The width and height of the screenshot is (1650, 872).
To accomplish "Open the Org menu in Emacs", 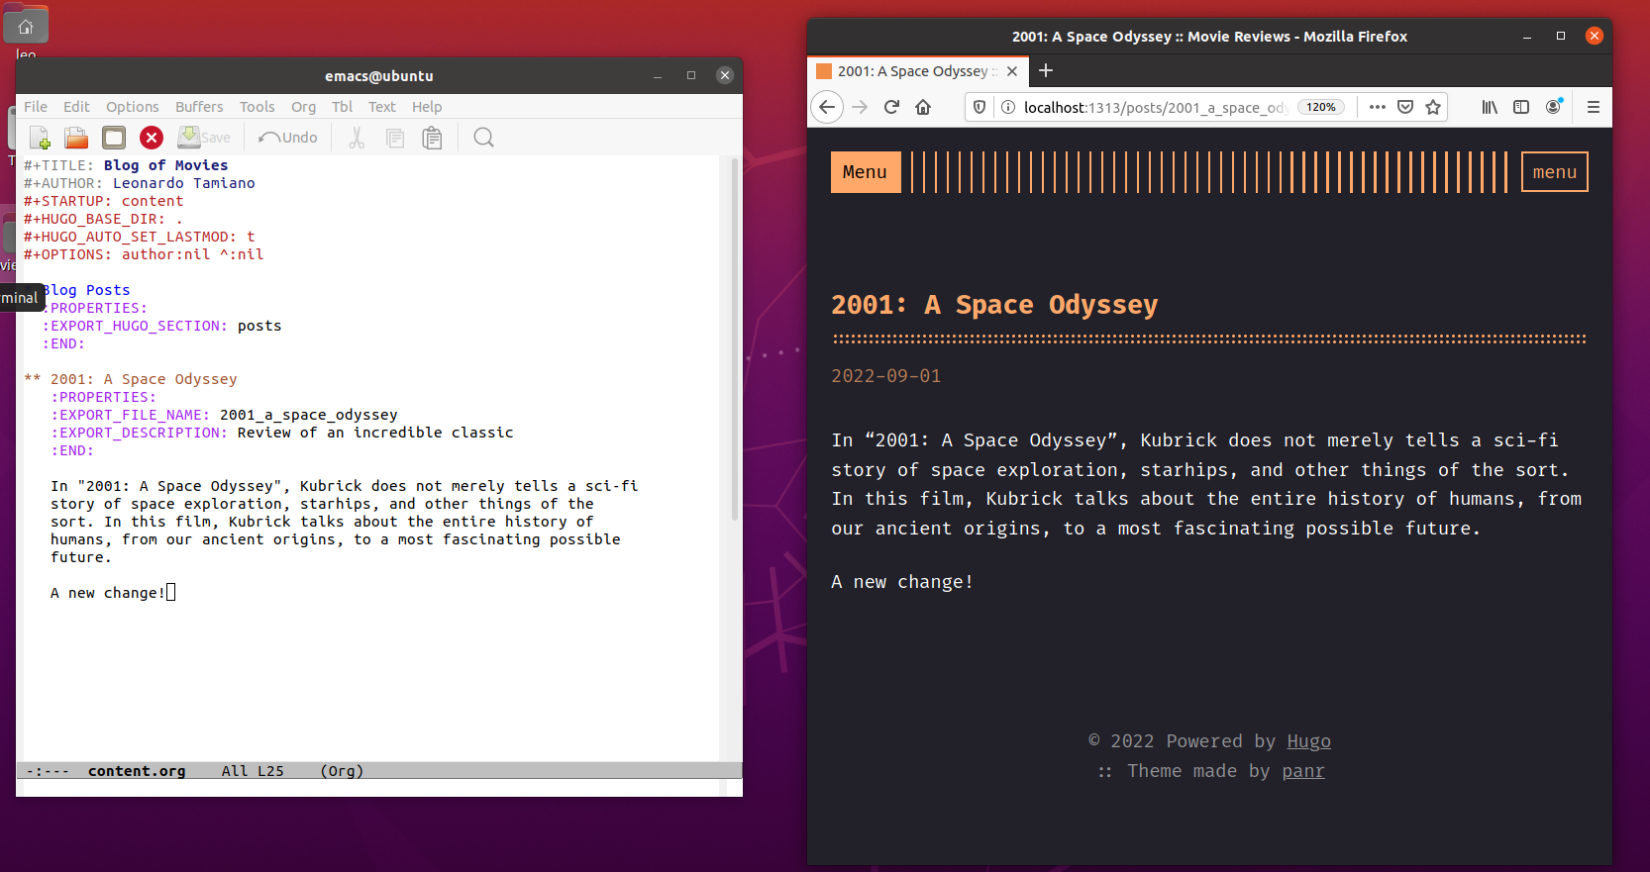I will pyautogui.click(x=304, y=107).
